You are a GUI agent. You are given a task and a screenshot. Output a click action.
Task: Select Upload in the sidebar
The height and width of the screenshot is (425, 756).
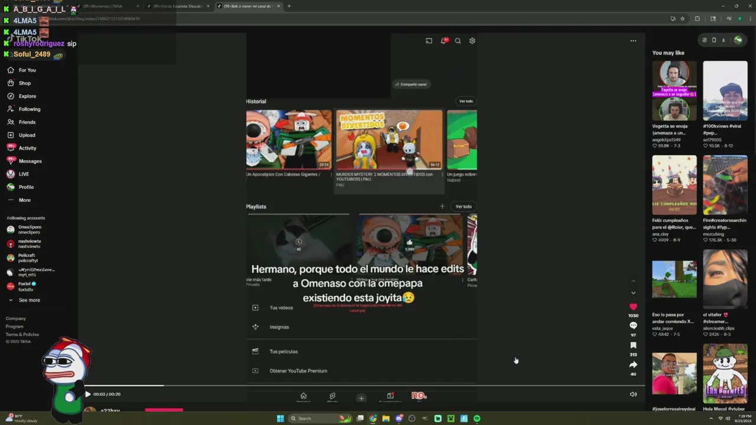tap(21, 135)
